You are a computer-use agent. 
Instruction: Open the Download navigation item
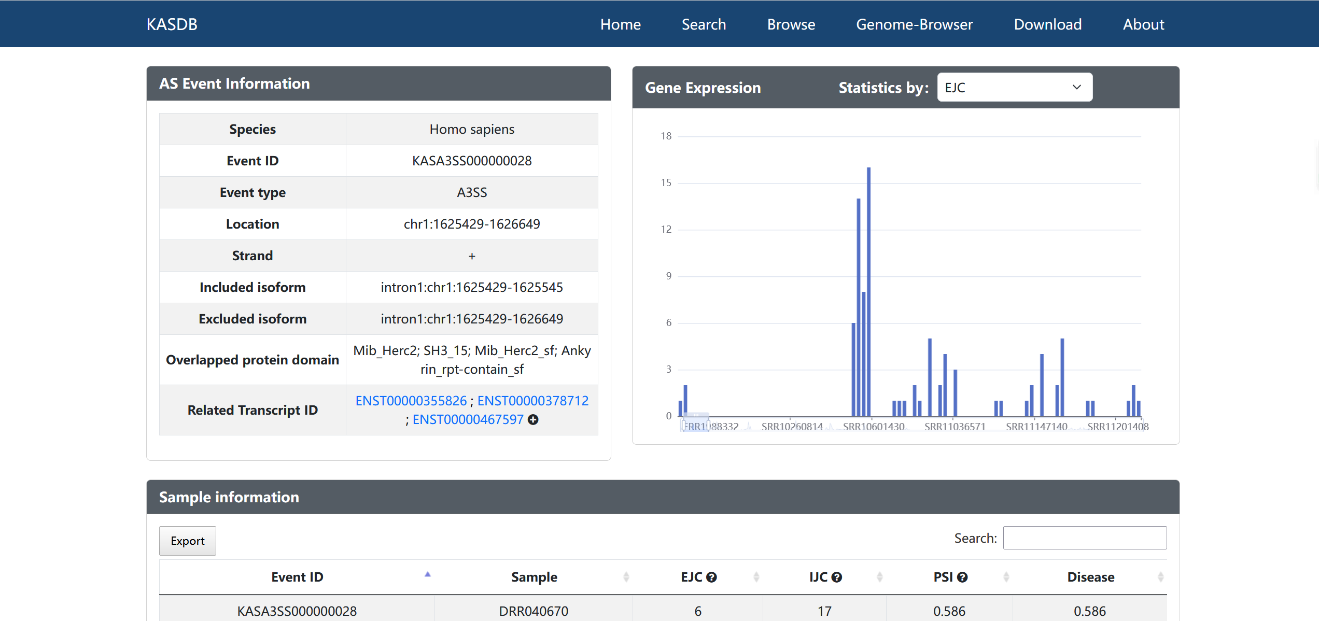click(1047, 24)
